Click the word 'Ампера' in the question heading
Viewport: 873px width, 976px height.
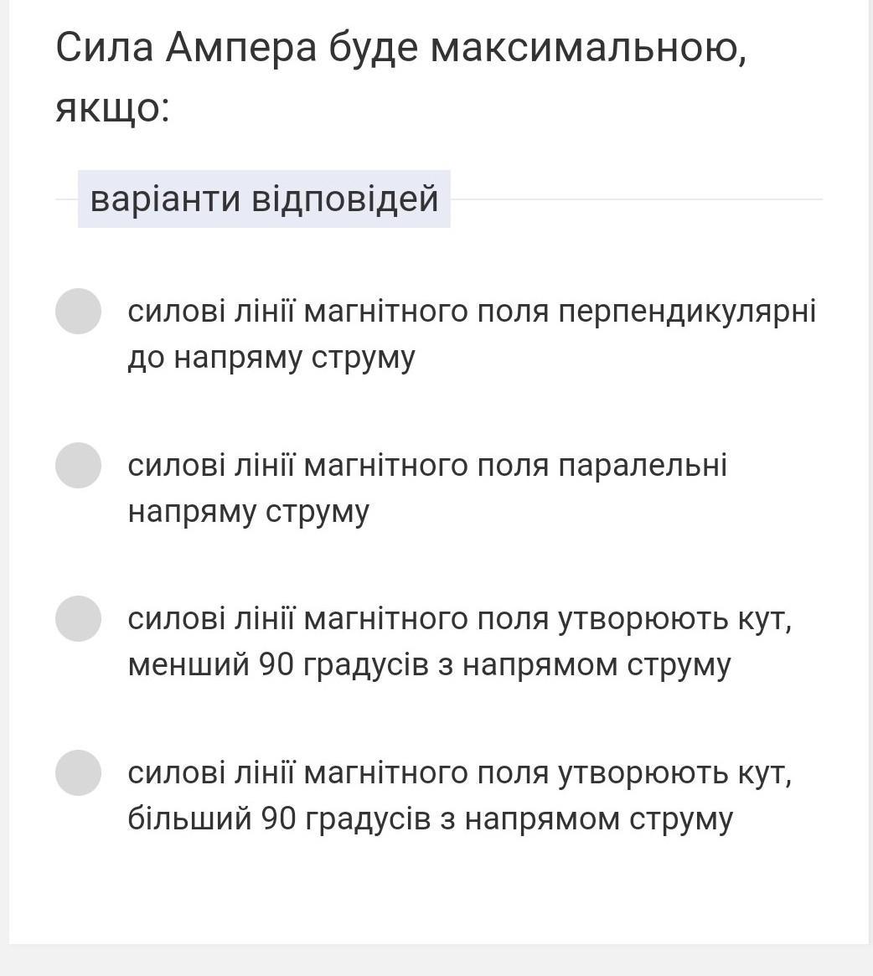point(241,48)
